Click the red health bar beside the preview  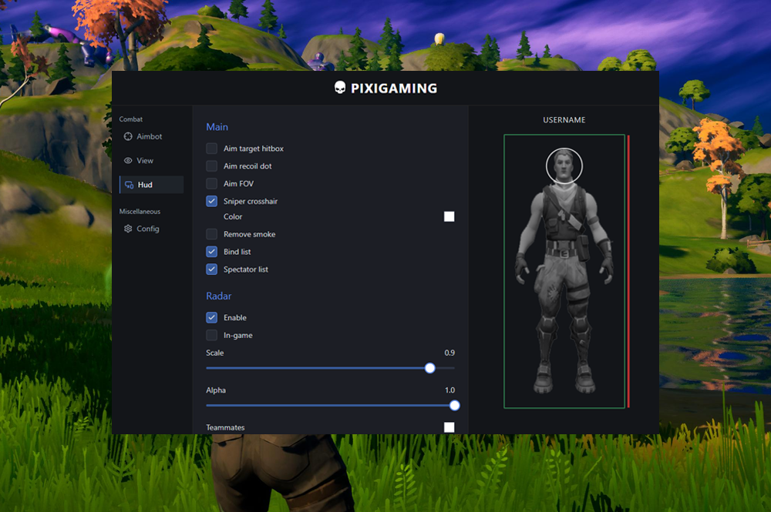628,272
